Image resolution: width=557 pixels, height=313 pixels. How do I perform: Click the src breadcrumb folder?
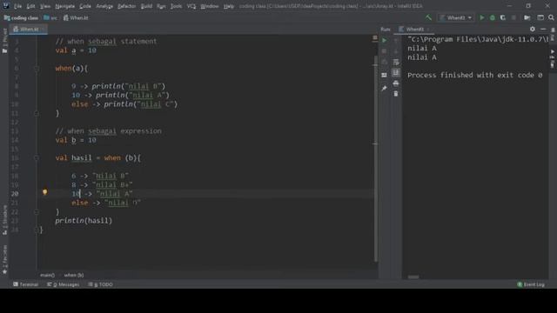tap(50, 17)
